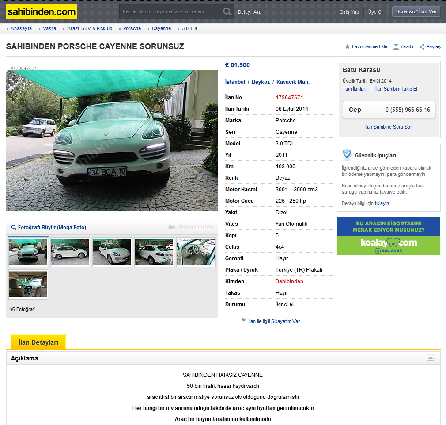Select the sixth thumbnail, cabin interior
446x425 pixels.
pos(28,285)
